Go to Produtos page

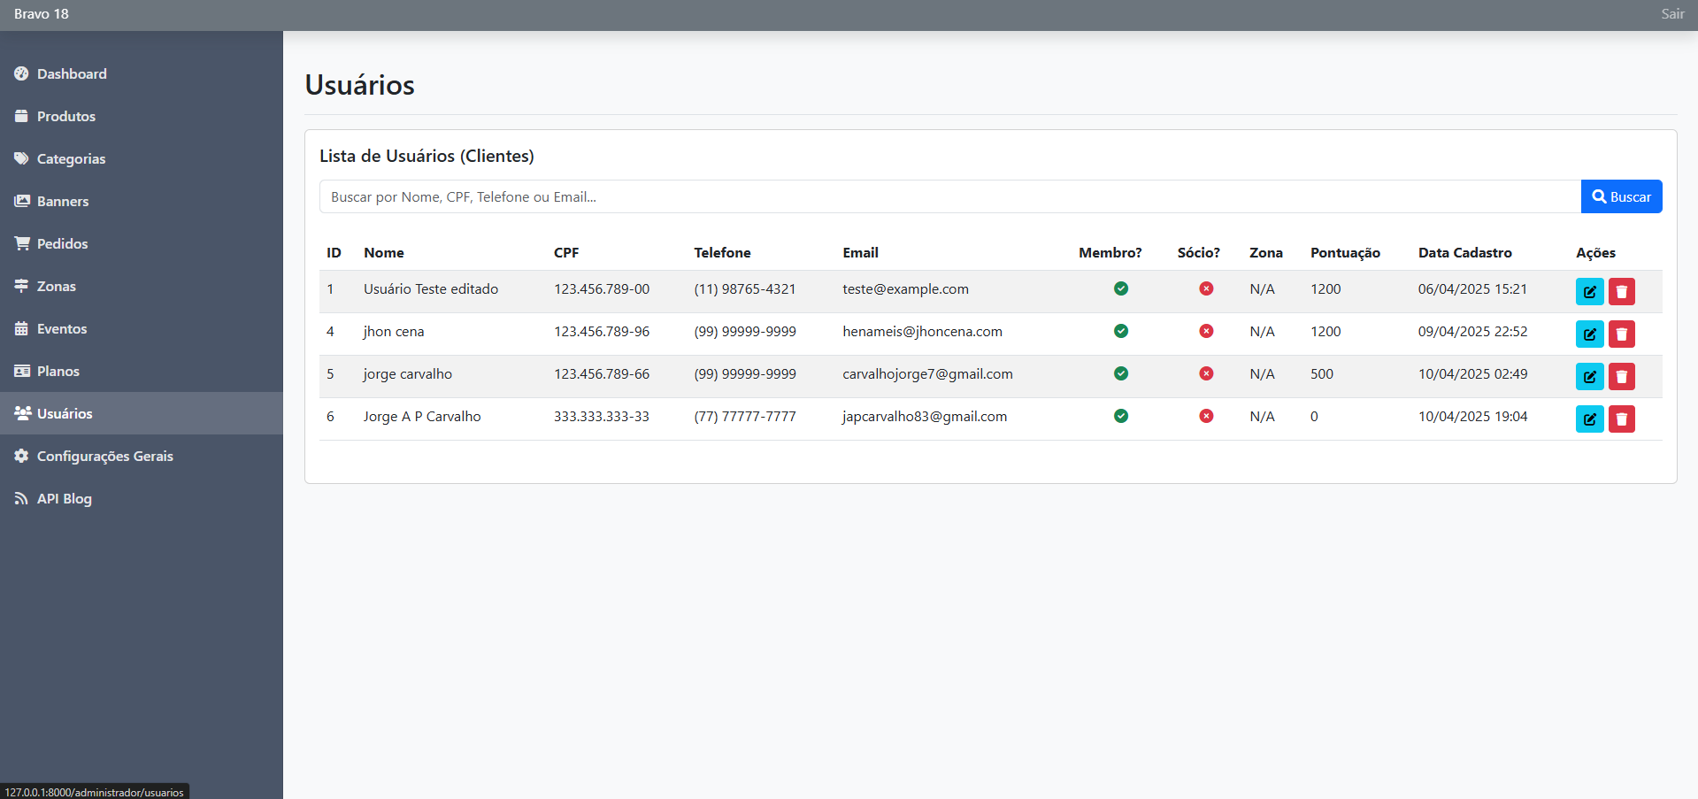pos(142,116)
